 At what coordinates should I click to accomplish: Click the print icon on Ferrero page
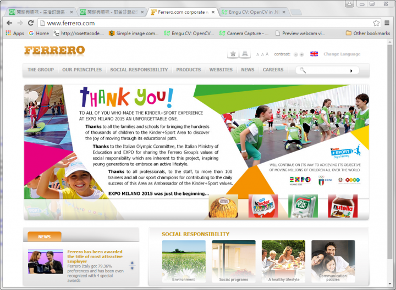coord(245,54)
